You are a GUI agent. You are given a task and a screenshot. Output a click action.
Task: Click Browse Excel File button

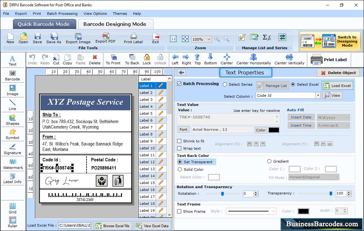click(113, 226)
